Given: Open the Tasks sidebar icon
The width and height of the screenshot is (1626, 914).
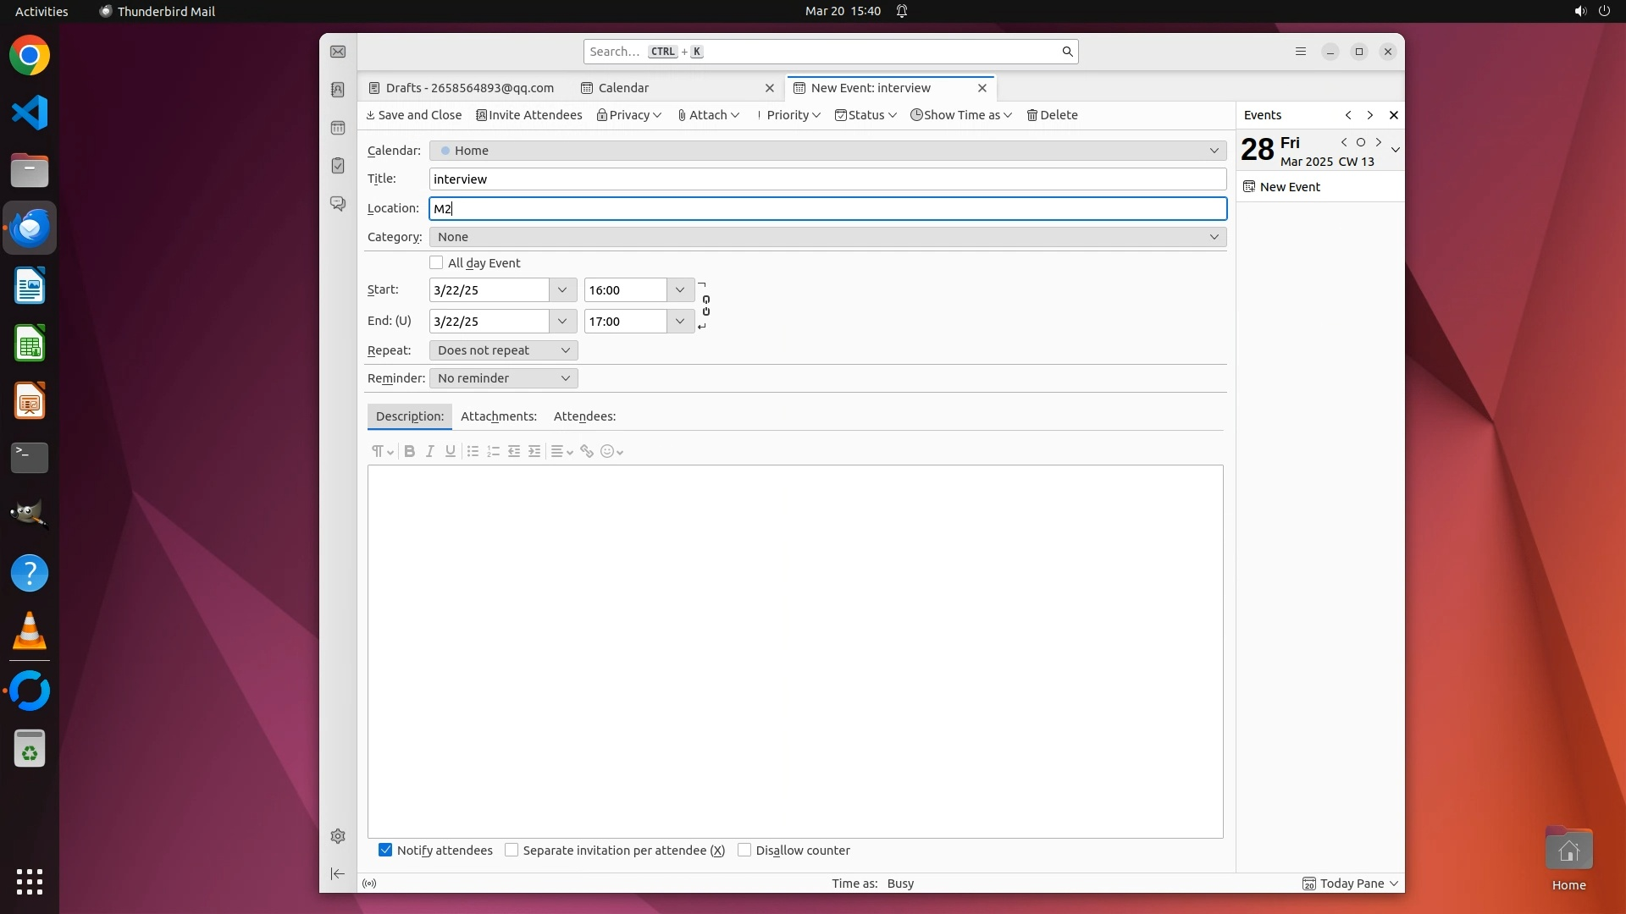Looking at the screenshot, I should click(338, 166).
